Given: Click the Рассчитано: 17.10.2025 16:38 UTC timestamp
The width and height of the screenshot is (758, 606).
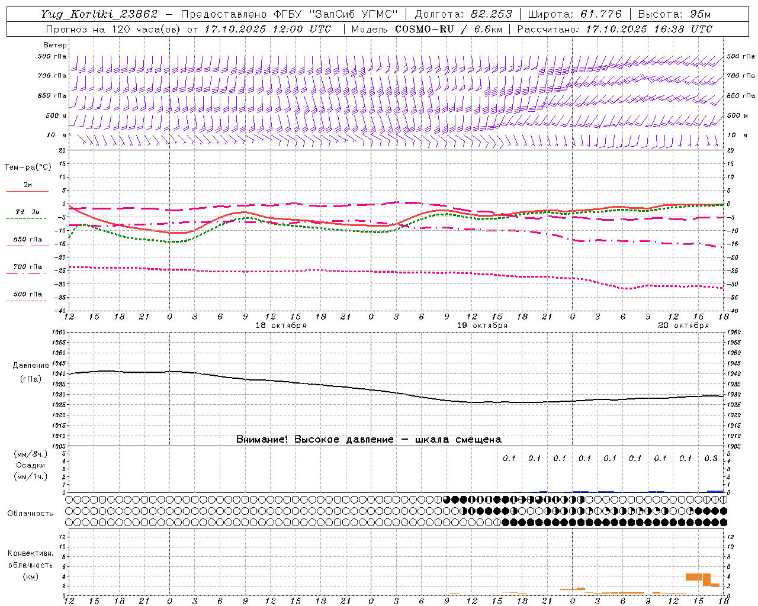Looking at the screenshot, I should click(x=615, y=29).
